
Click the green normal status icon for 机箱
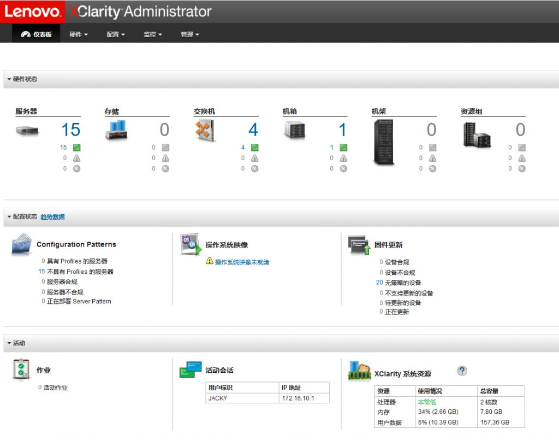click(x=343, y=148)
